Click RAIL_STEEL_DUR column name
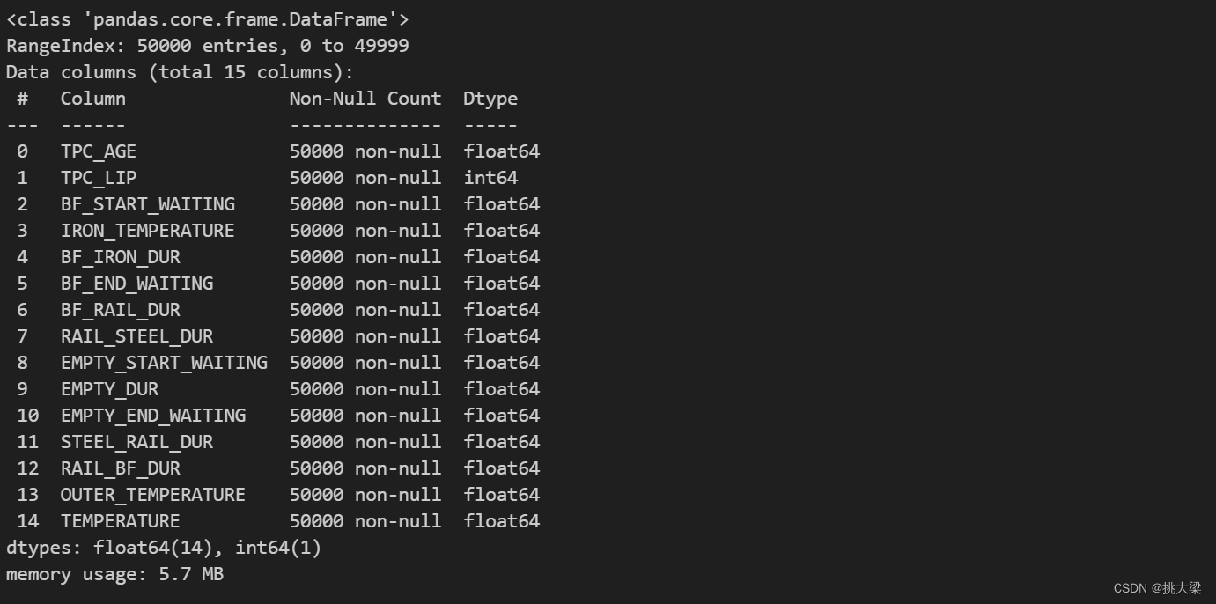1216x604 pixels. click(x=136, y=336)
